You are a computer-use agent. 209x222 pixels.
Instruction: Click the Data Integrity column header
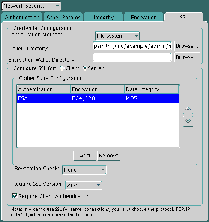pos(152,89)
